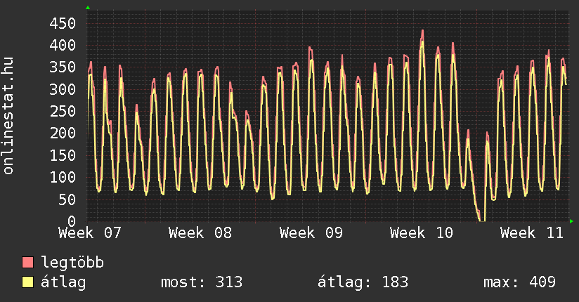
Task: Select the Week 08 axis label
Action: tap(200, 233)
